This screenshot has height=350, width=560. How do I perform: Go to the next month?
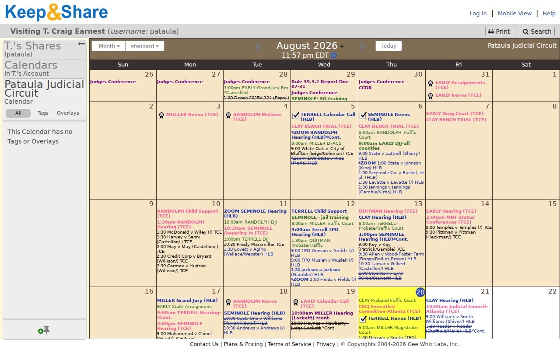363,46
